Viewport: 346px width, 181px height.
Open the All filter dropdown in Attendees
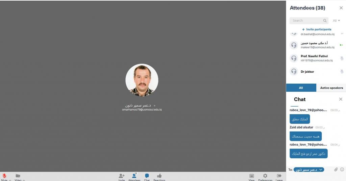(336, 21)
